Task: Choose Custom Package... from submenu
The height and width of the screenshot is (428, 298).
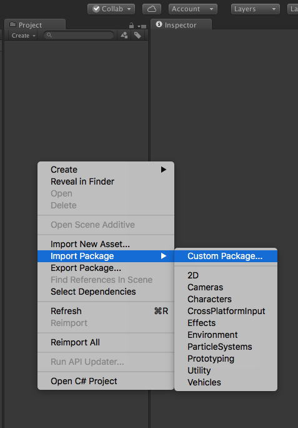Action: tap(226, 256)
